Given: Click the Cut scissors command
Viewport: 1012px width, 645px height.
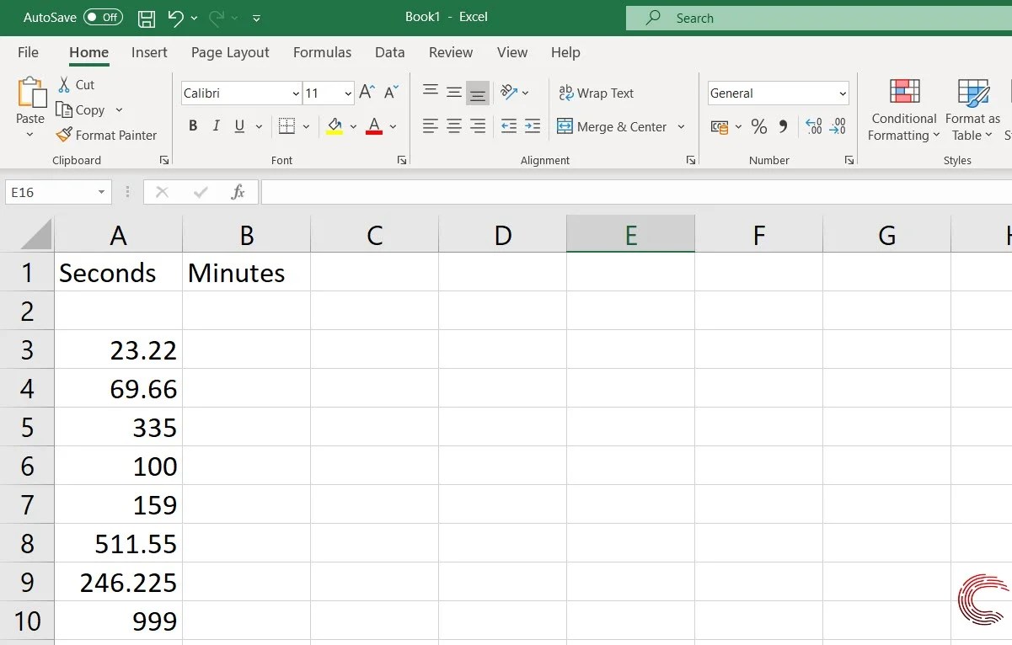Looking at the screenshot, I should click(76, 84).
